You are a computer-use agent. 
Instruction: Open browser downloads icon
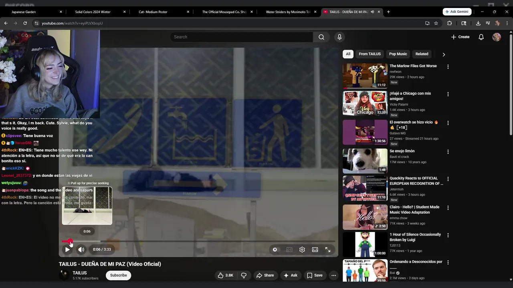pos(478,23)
